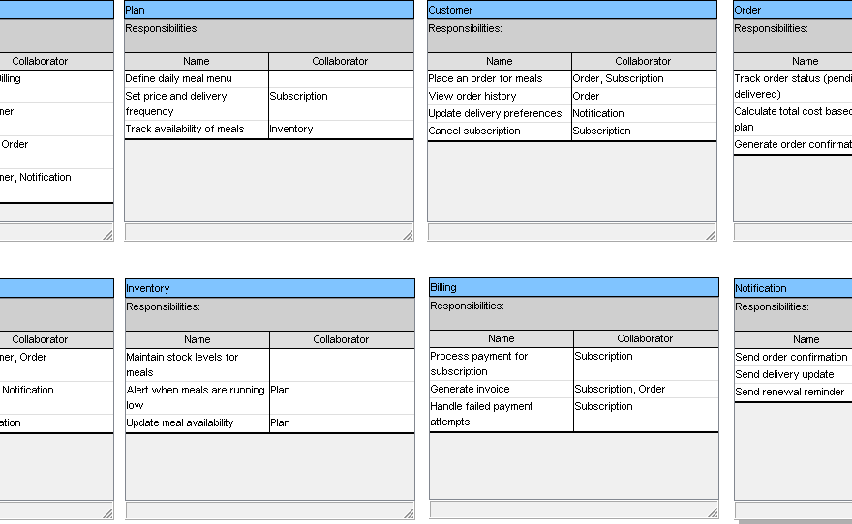The width and height of the screenshot is (852, 524).
Task: Select the Plan card title bar
Action: coord(269,10)
